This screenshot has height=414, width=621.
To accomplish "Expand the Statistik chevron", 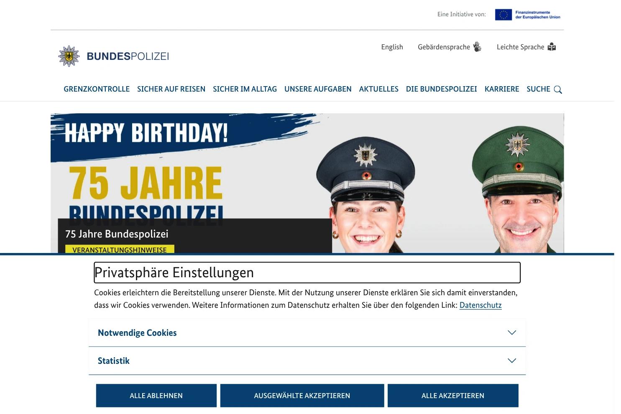I will [512, 360].
